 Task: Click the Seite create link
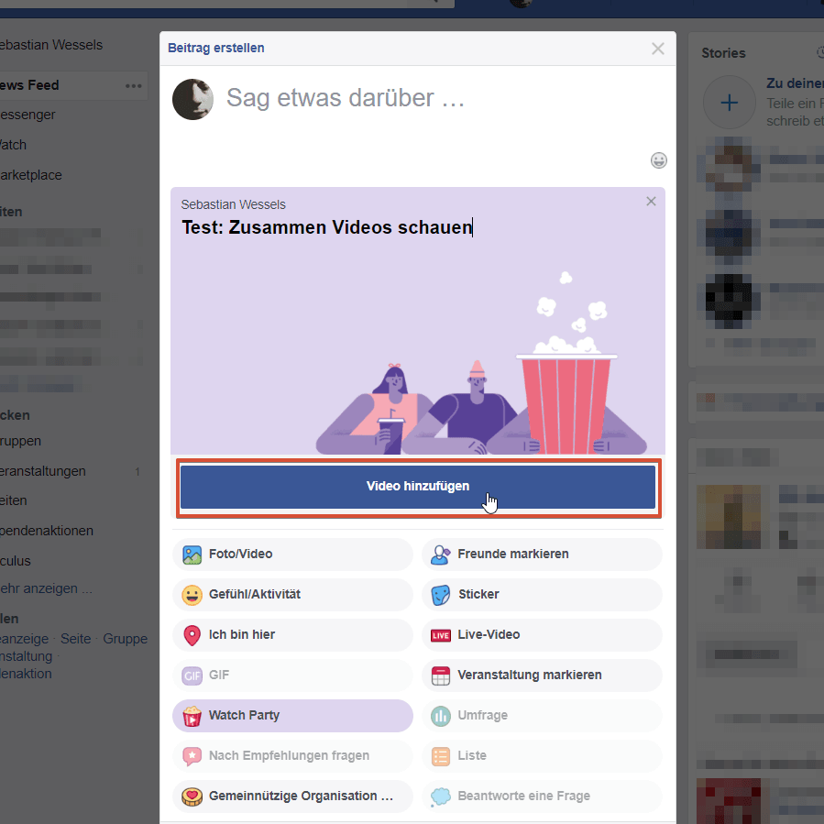coord(76,639)
